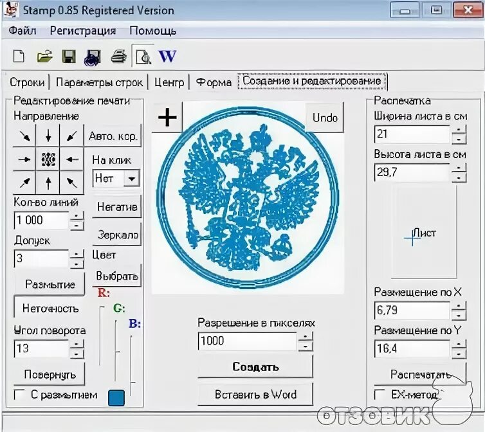Open the Помощь menu

153,31
